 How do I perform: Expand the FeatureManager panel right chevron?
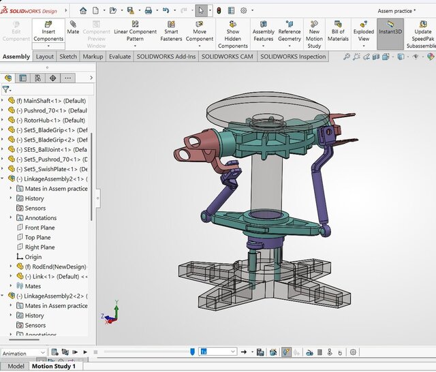point(91,78)
